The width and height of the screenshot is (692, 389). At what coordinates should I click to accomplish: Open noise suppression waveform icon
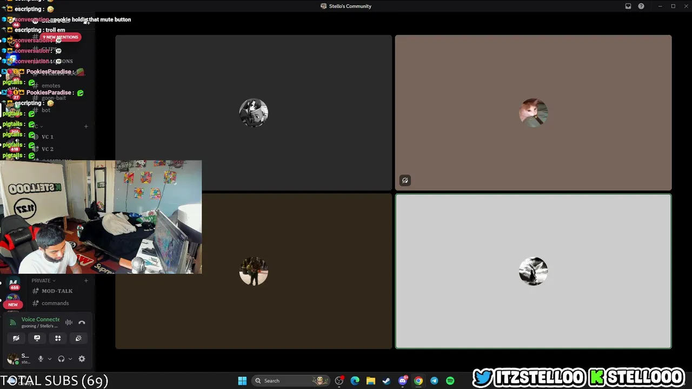(x=69, y=323)
